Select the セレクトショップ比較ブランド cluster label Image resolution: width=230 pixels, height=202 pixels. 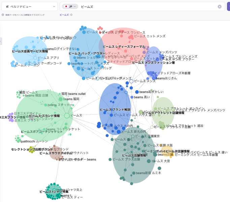[32, 149]
